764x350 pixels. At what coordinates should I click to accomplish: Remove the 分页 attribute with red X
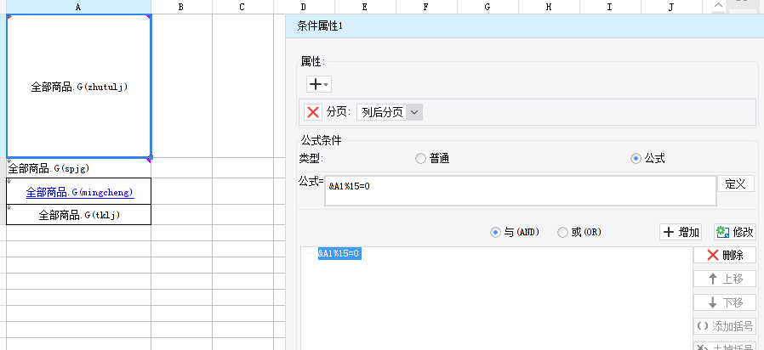tap(313, 112)
